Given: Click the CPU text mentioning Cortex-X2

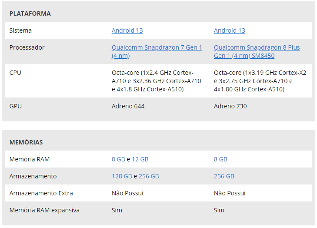Looking at the screenshot, I should point(260,81).
